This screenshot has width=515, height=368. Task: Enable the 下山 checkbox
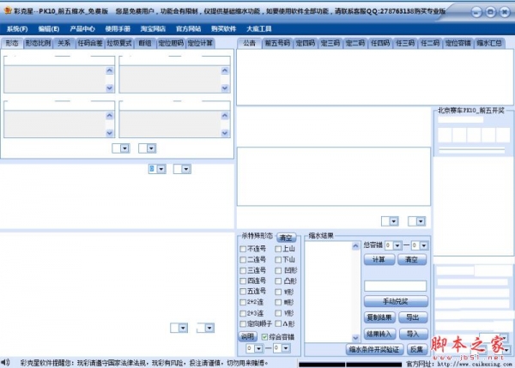pos(278,260)
